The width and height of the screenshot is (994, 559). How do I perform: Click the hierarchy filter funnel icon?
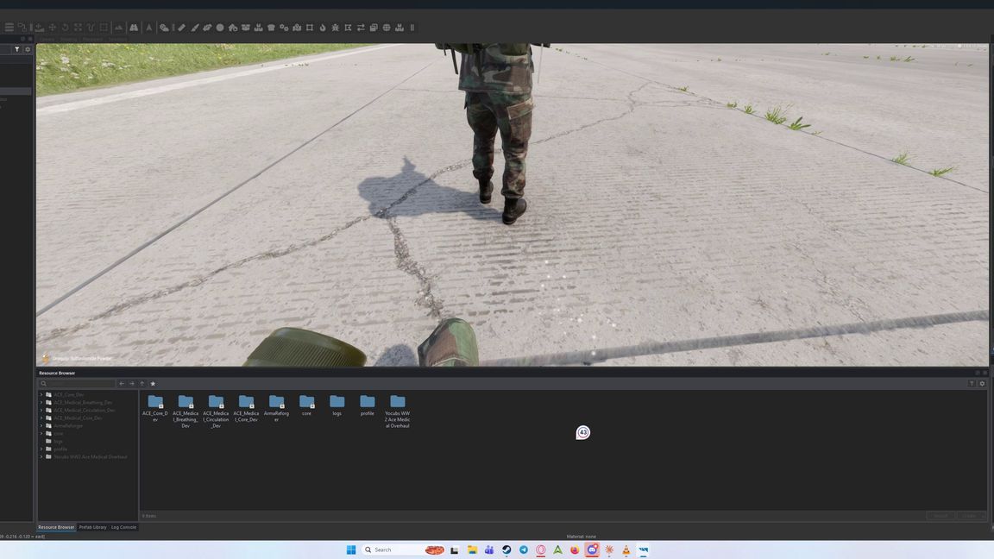point(17,49)
